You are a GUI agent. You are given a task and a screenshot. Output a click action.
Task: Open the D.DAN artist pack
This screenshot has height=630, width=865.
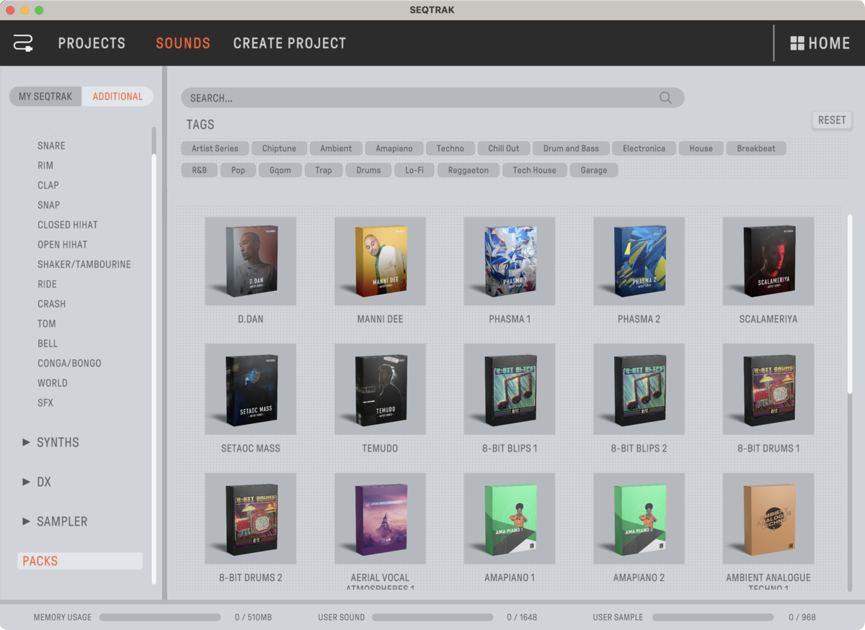pyautogui.click(x=250, y=261)
